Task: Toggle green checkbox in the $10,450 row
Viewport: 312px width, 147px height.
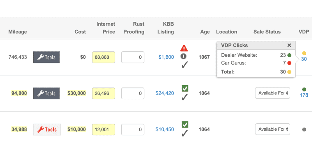Action: click(185, 124)
